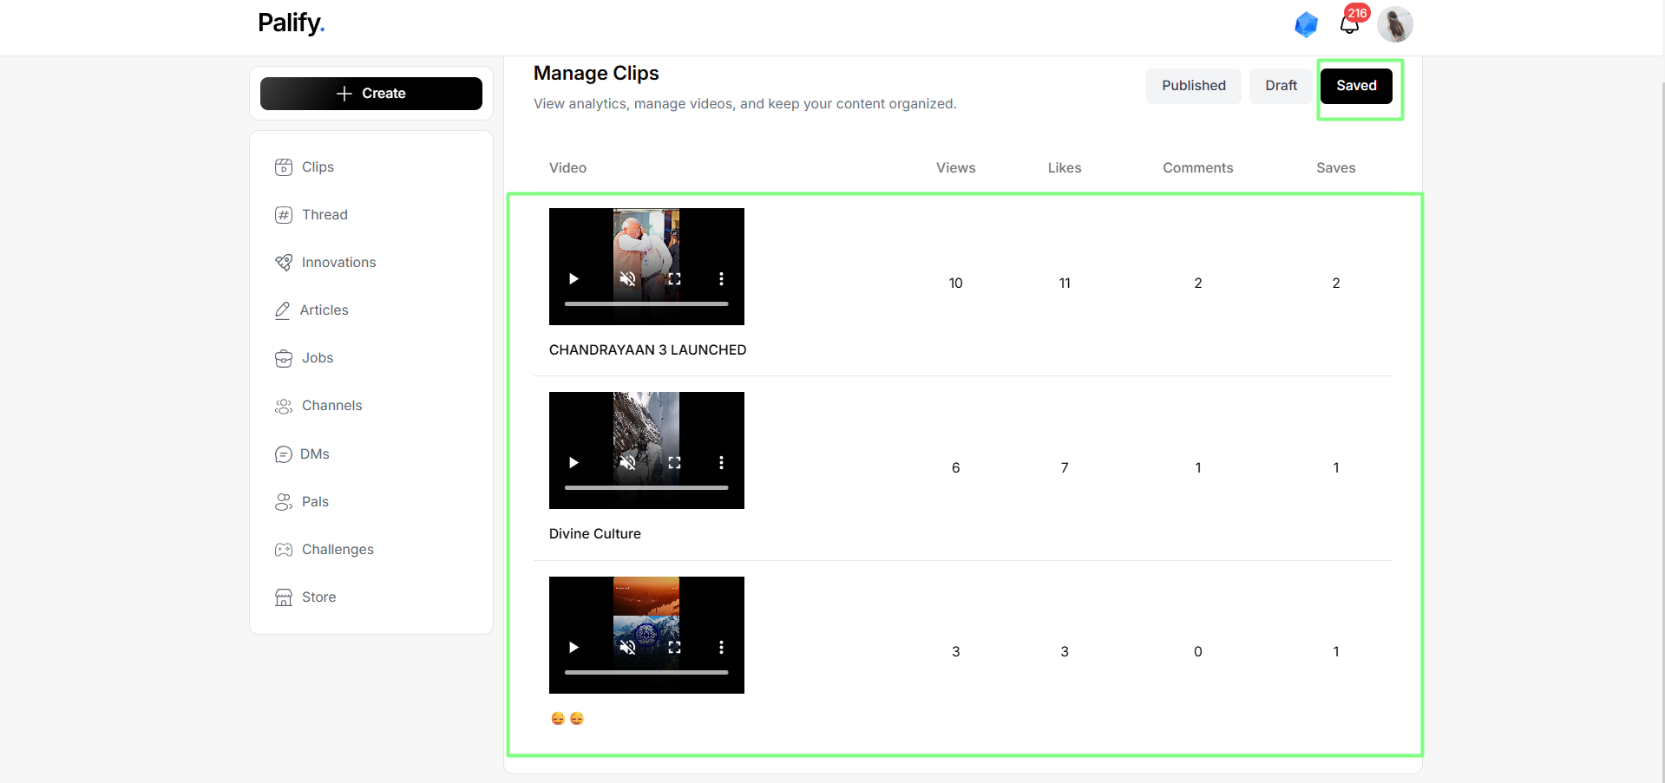This screenshot has width=1665, height=783.
Task: Go to Palify home logo
Action: pyautogui.click(x=292, y=23)
